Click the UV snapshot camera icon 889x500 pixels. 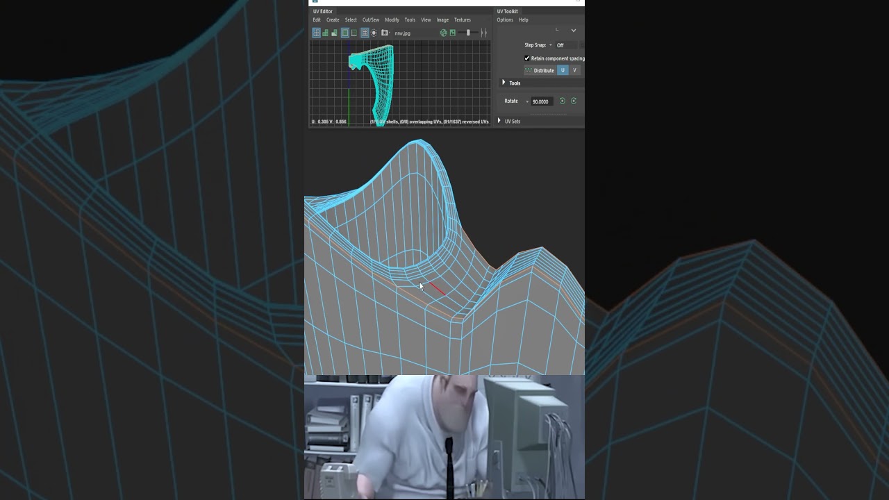(384, 33)
